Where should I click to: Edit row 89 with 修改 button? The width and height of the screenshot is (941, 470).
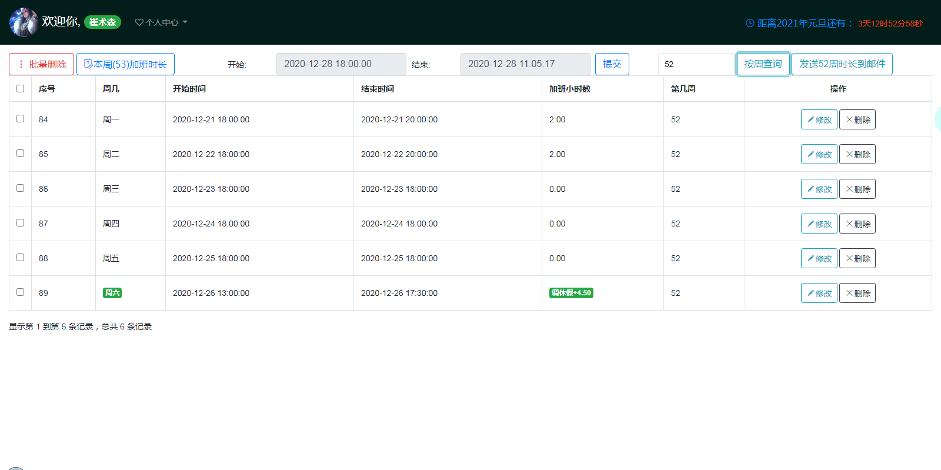point(819,293)
